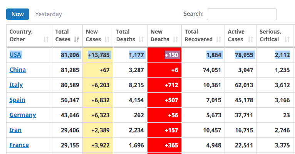The image size is (295, 154).
Task: Select China total deaths 3,287
Action: click(136, 70)
